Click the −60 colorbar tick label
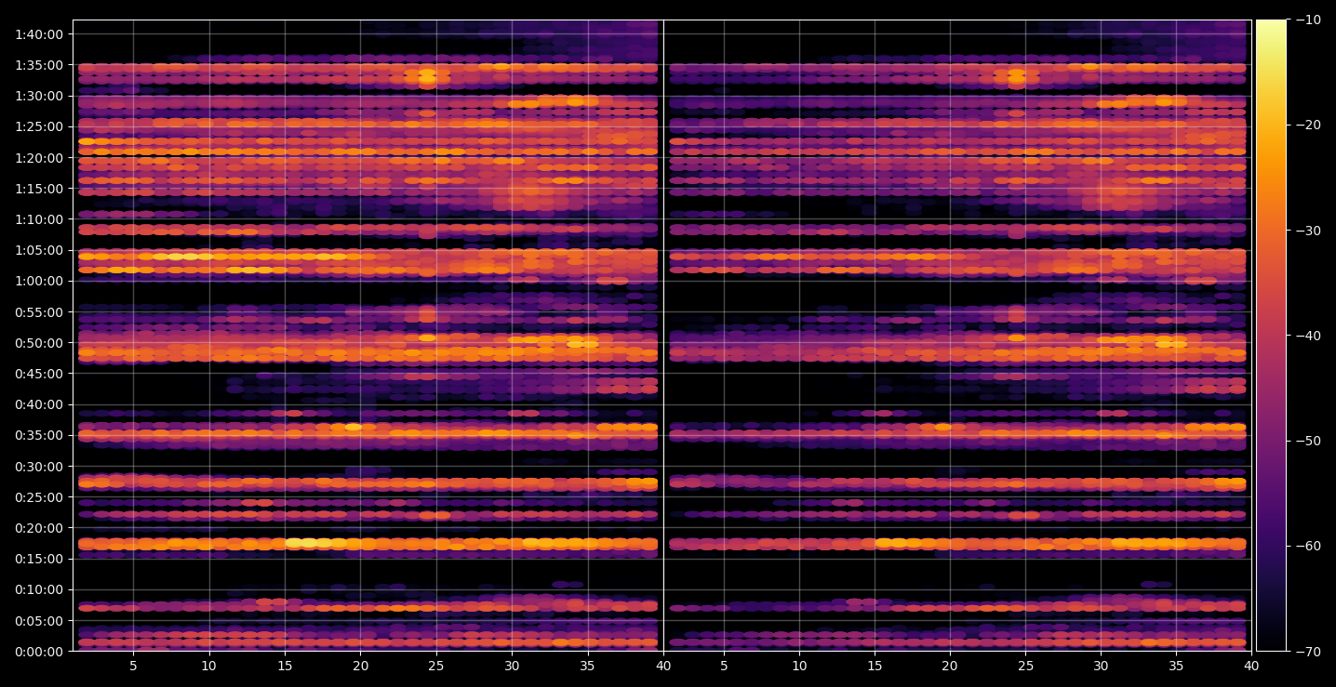The width and height of the screenshot is (1336, 687). [x=1308, y=546]
